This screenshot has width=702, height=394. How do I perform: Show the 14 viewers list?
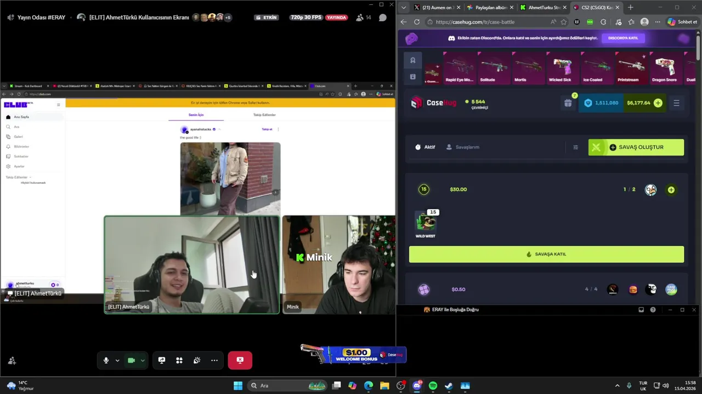pos(363,18)
